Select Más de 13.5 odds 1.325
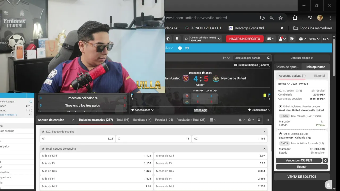This screenshot has height=191, width=340. coord(96,171)
